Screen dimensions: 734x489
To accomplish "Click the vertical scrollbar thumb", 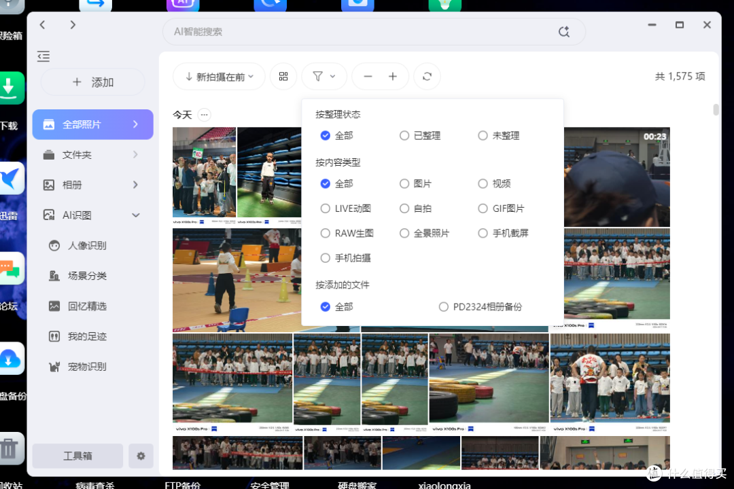I will pos(716,109).
